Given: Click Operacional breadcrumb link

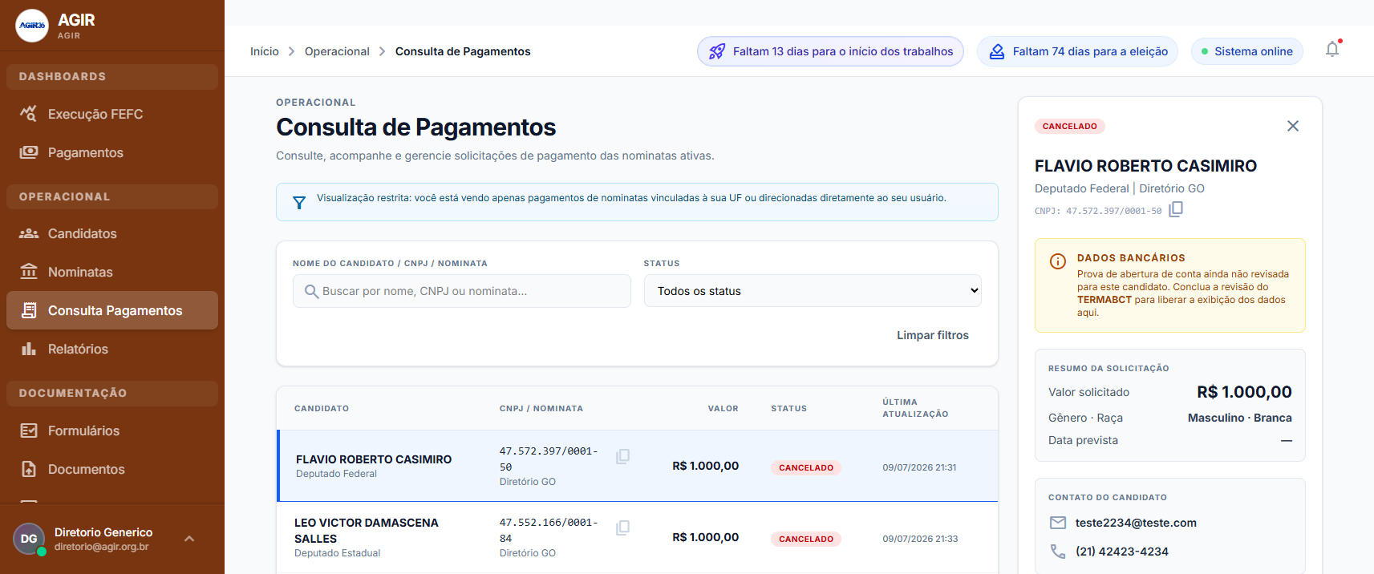Looking at the screenshot, I should tap(337, 51).
